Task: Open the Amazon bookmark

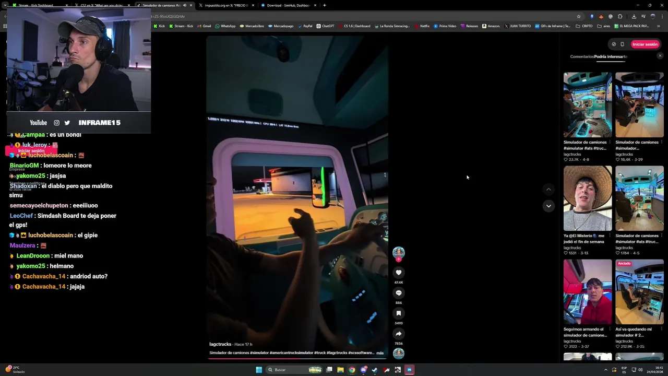Action: [x=491, y=26]
